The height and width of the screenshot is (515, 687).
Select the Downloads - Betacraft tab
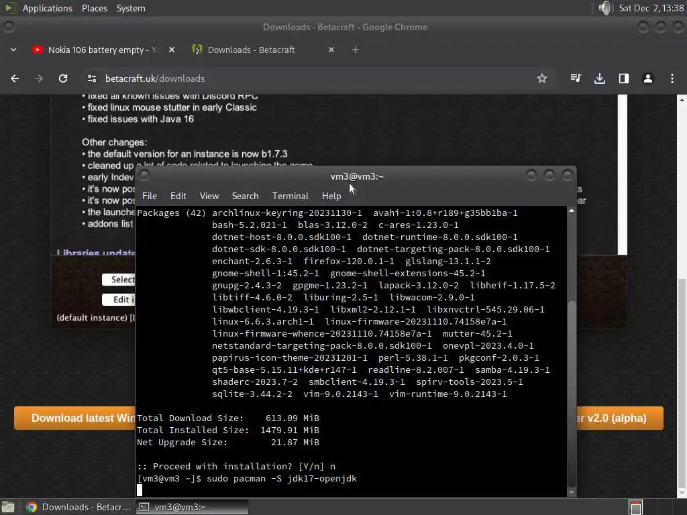[263, 50]
